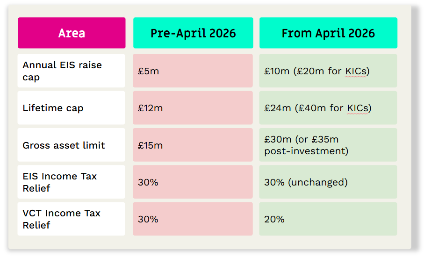Viewport: 424px width, 257px height.
Task: Select the pre-April 30% EIS relief cell
Action: click(x=193, y=182)
